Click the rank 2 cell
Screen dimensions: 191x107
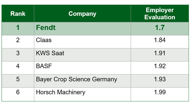pyautogui.click(x=18, y=42)
